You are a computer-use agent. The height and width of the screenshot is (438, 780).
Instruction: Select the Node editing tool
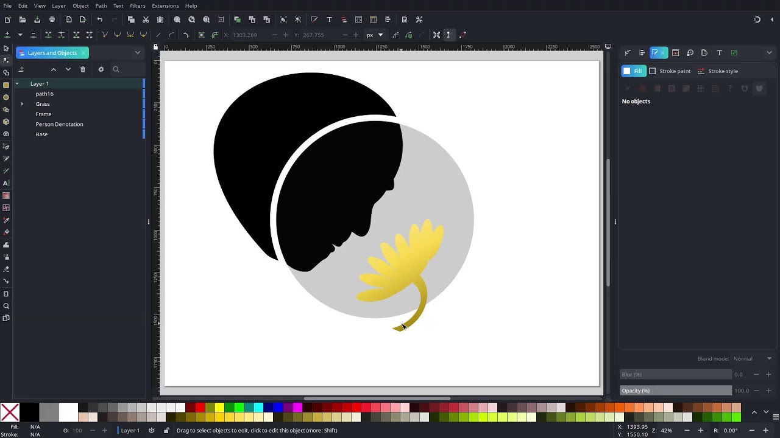(6, 60)
